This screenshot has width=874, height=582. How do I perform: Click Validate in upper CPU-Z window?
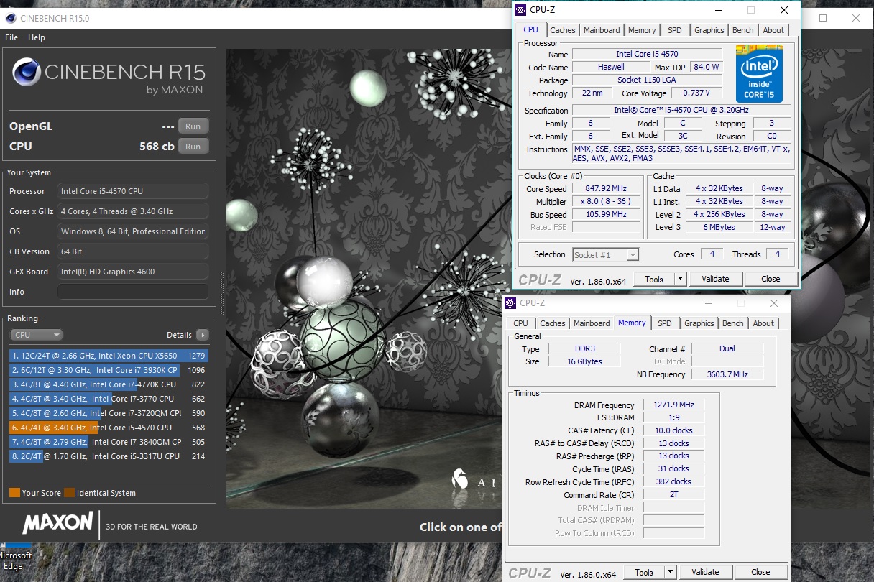(715, 279)
